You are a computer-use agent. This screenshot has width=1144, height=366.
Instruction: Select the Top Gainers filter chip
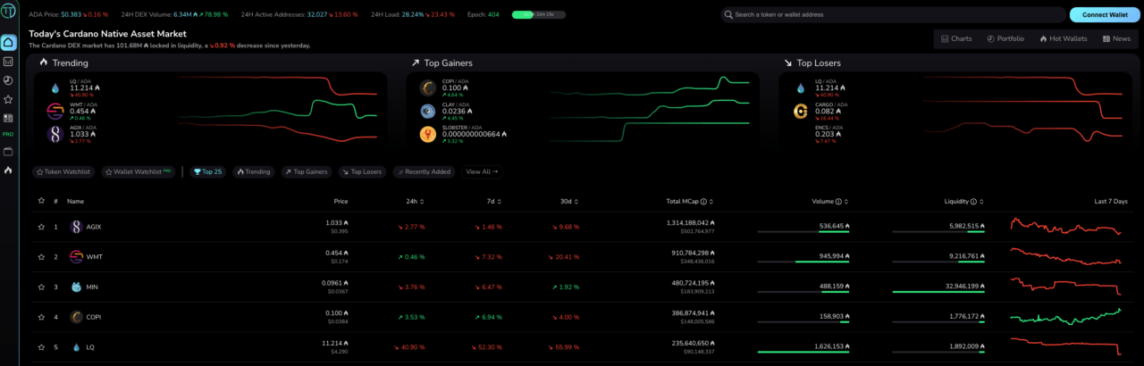click(307, 171)
